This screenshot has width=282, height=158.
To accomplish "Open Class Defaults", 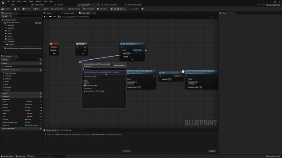I will coord(89,9).
